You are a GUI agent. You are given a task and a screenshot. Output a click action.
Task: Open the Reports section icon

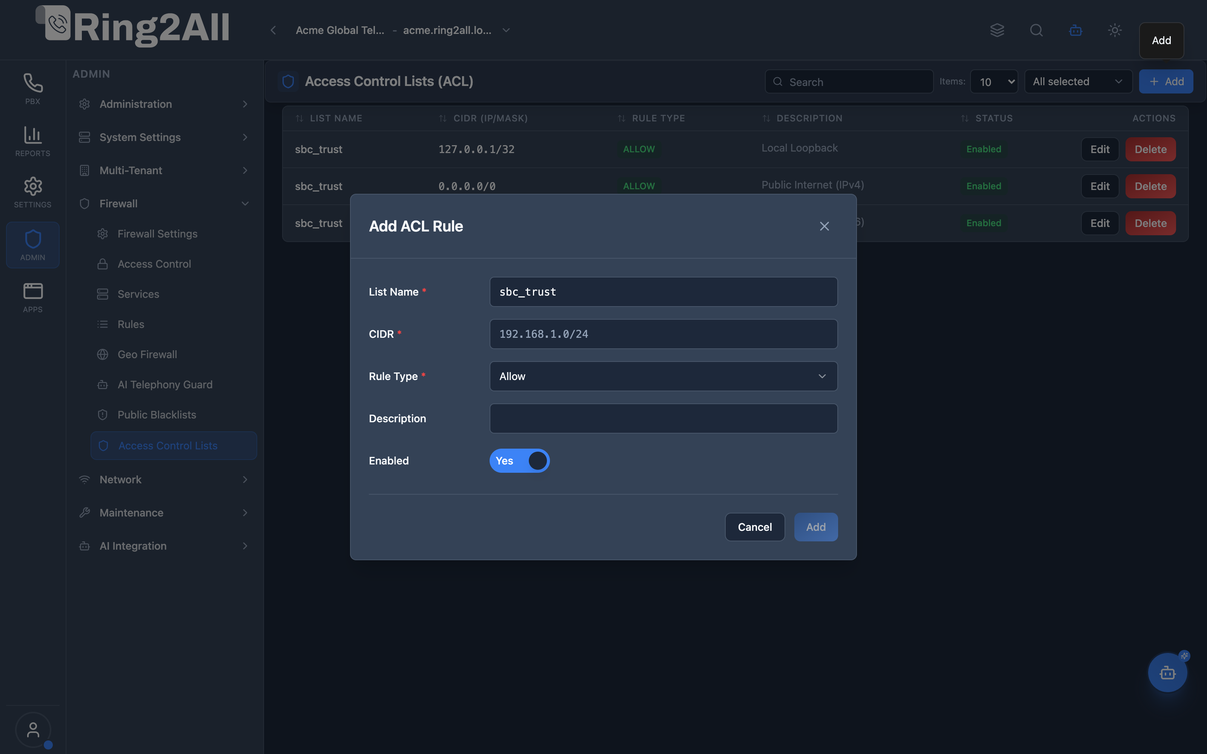tap(33, 142)
